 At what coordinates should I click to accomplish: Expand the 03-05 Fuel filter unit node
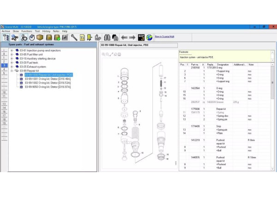pyautogui.click(x=12, y=54)
